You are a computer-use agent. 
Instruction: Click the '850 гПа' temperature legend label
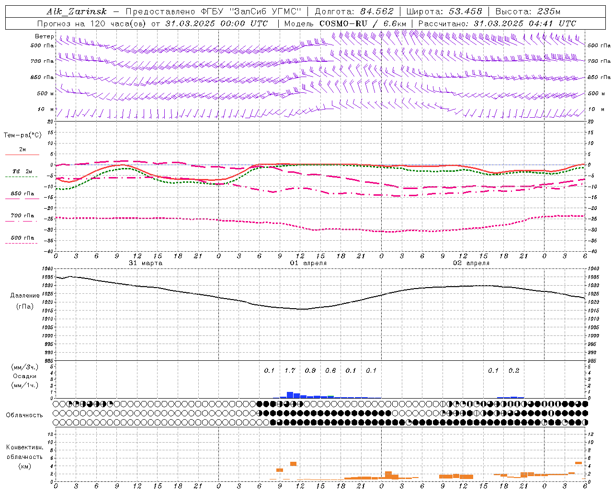[x=22, y=194]
